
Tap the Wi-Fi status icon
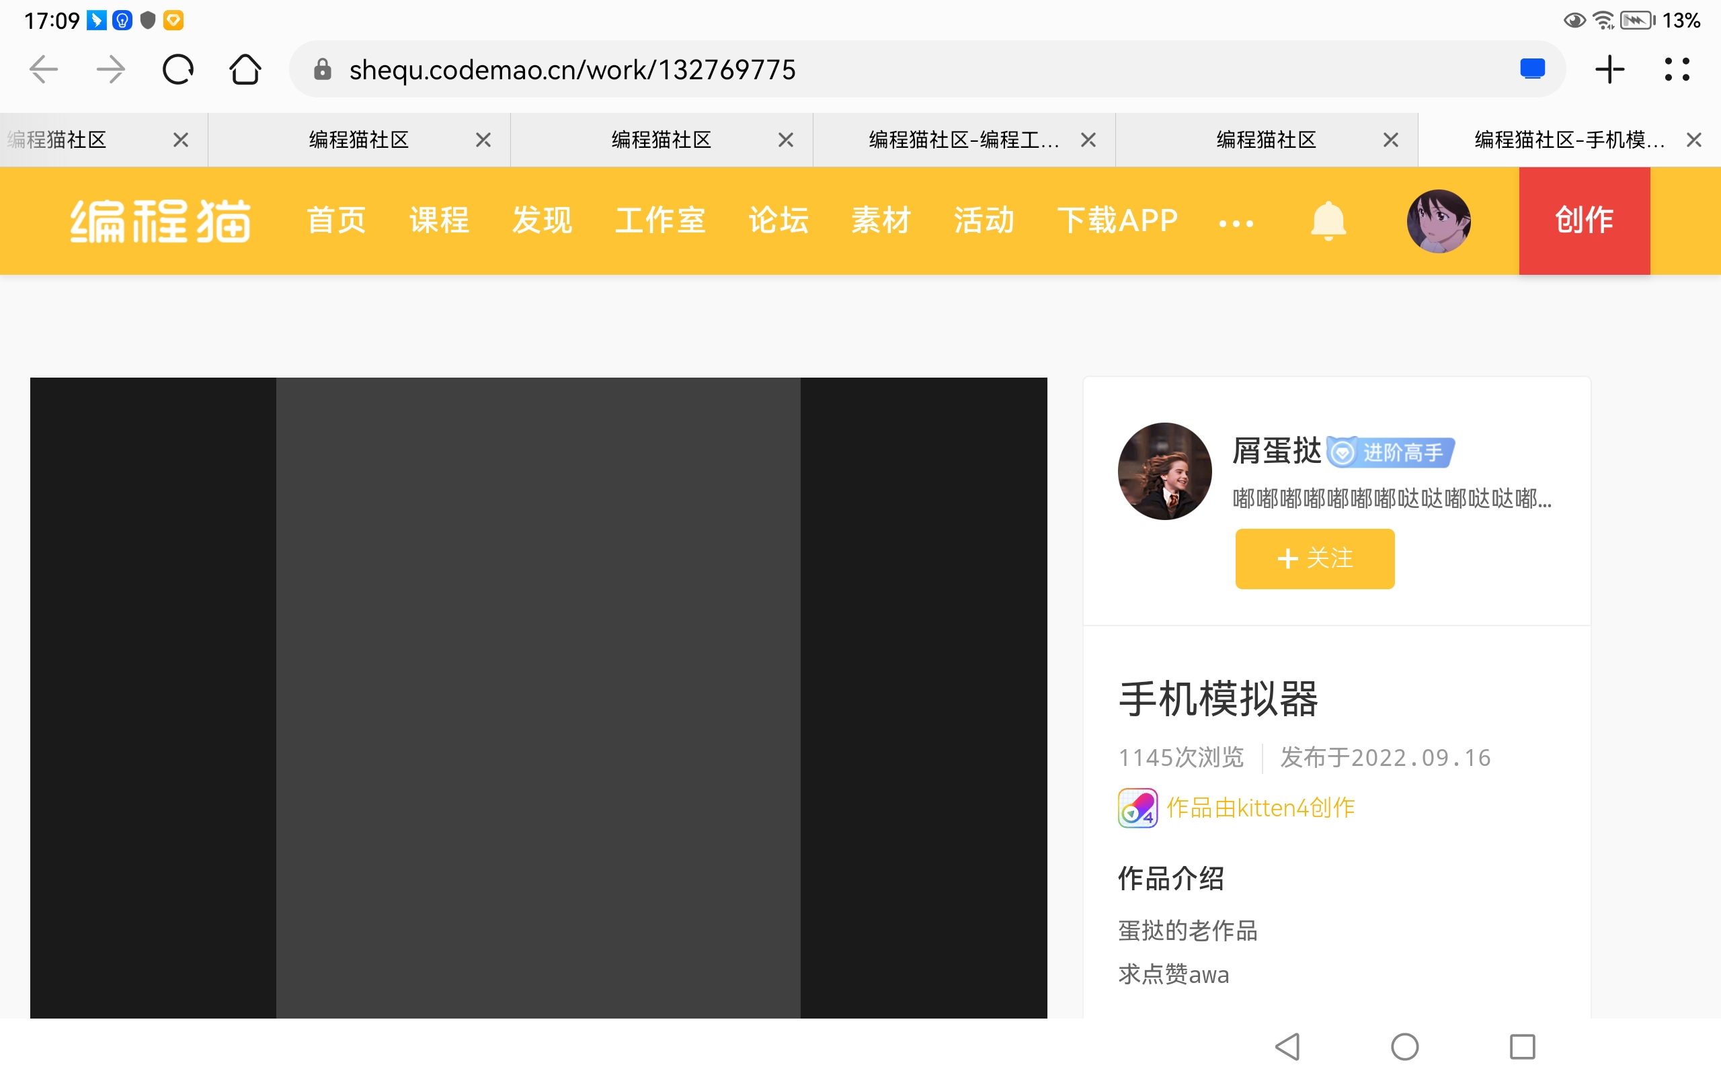tap(1603, 21)
